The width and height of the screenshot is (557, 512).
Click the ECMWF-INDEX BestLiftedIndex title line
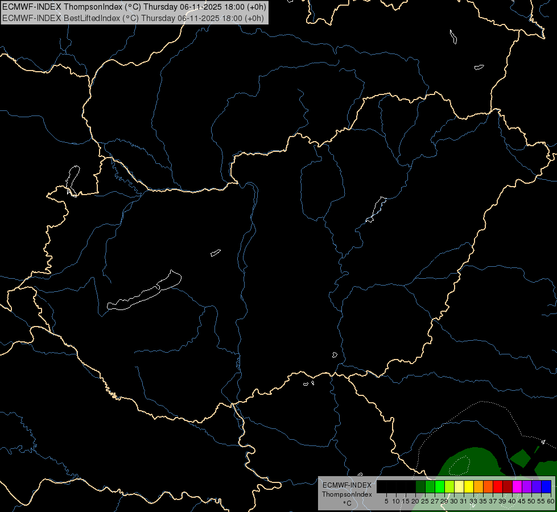(133, 18)
